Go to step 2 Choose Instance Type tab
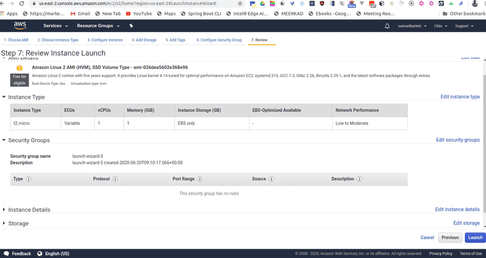Viewport: 486px width, 258px height. tap(58, 40)
